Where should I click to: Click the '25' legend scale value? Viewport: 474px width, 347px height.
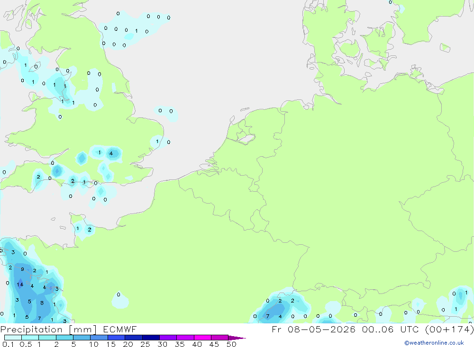[x=146, y=344]
